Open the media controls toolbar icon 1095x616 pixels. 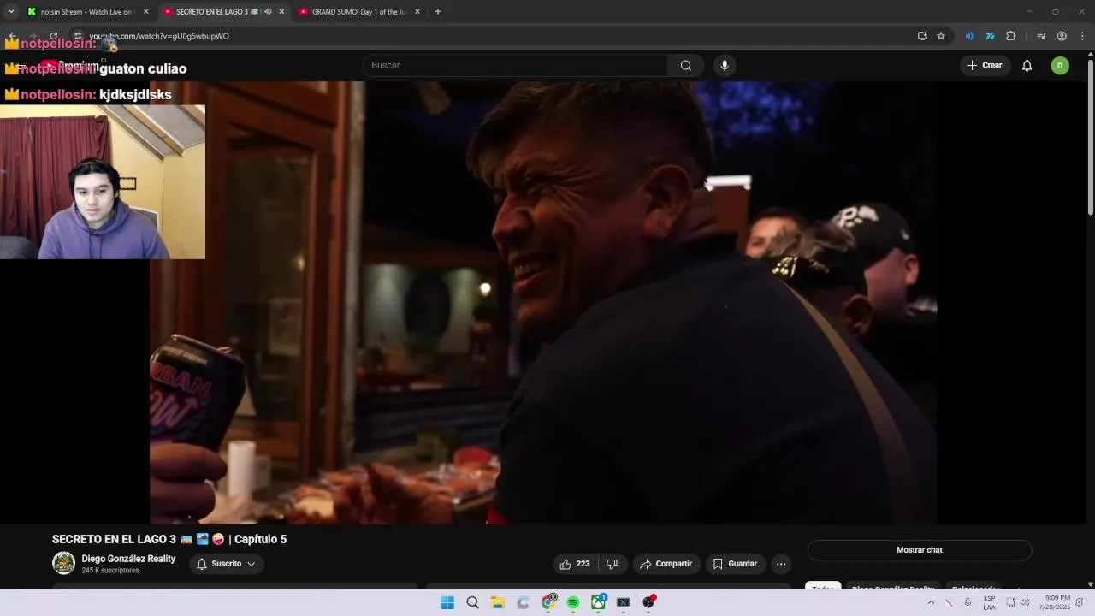click(1041, 36)
